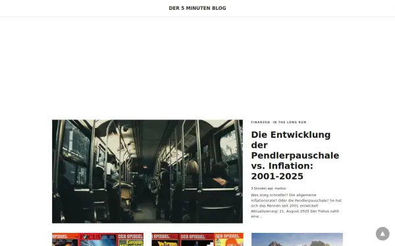395x246 pixels.
Task: Open the Spiegel and Focus covers thumbnail
Action: (x=97, y=239)
